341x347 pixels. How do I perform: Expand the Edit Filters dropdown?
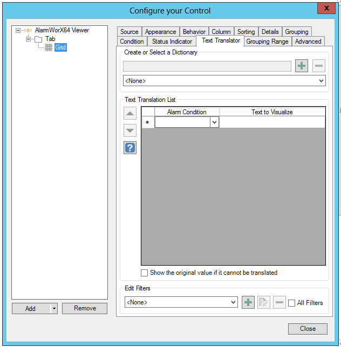233,303
